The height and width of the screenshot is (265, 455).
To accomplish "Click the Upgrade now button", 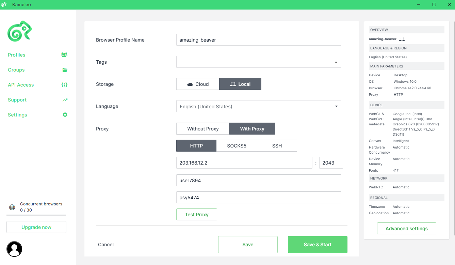I will click(x=36, y=227).
